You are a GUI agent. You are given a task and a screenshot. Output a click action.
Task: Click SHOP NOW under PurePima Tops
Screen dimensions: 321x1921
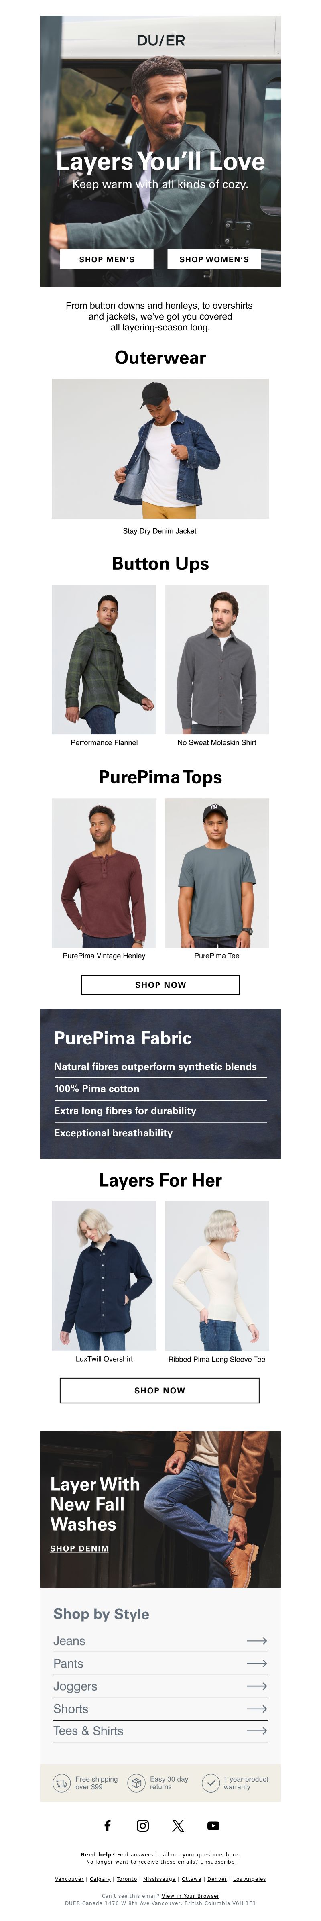click(160, 984)
